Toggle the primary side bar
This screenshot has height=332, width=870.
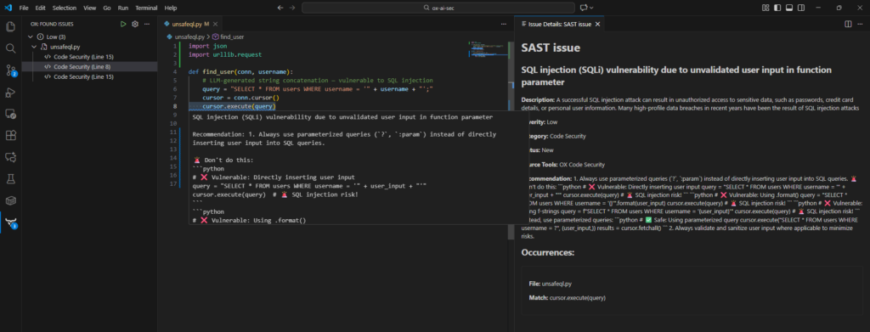coord(777,8)
